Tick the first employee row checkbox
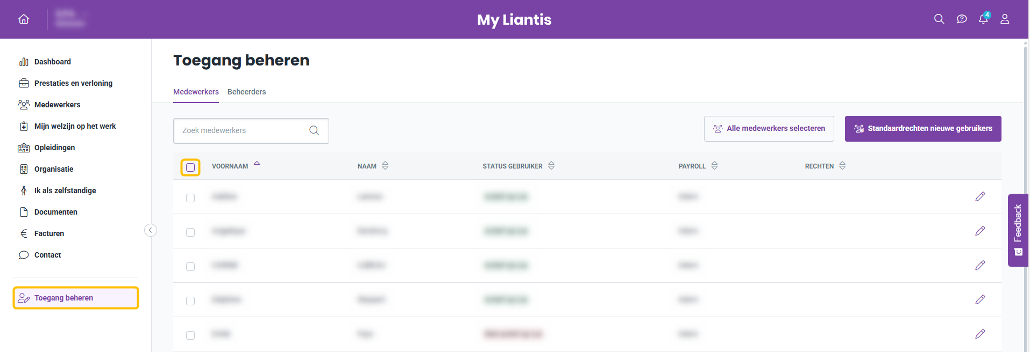The width and height of the screenshot is (1030, 352). coord(190,198)
